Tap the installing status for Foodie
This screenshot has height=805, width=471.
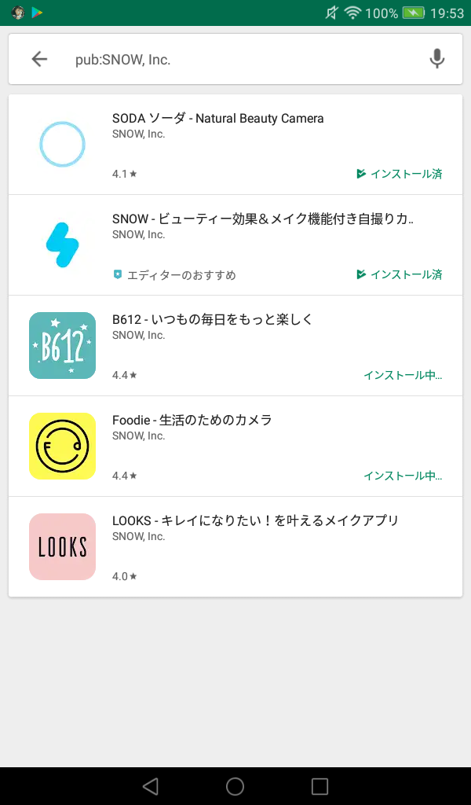(x=402, y=476)
